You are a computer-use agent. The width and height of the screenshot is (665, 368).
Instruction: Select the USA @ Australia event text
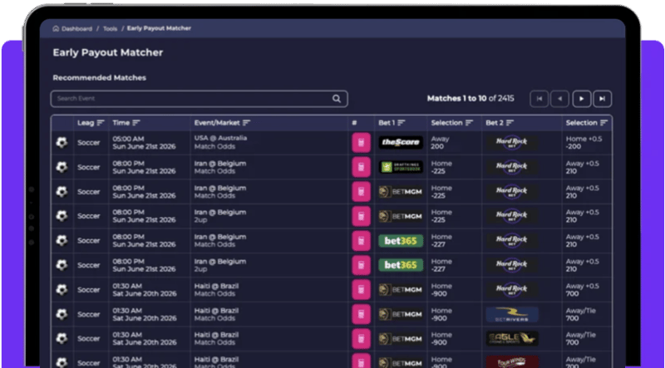pyautogui.click(x=220, y=138)
